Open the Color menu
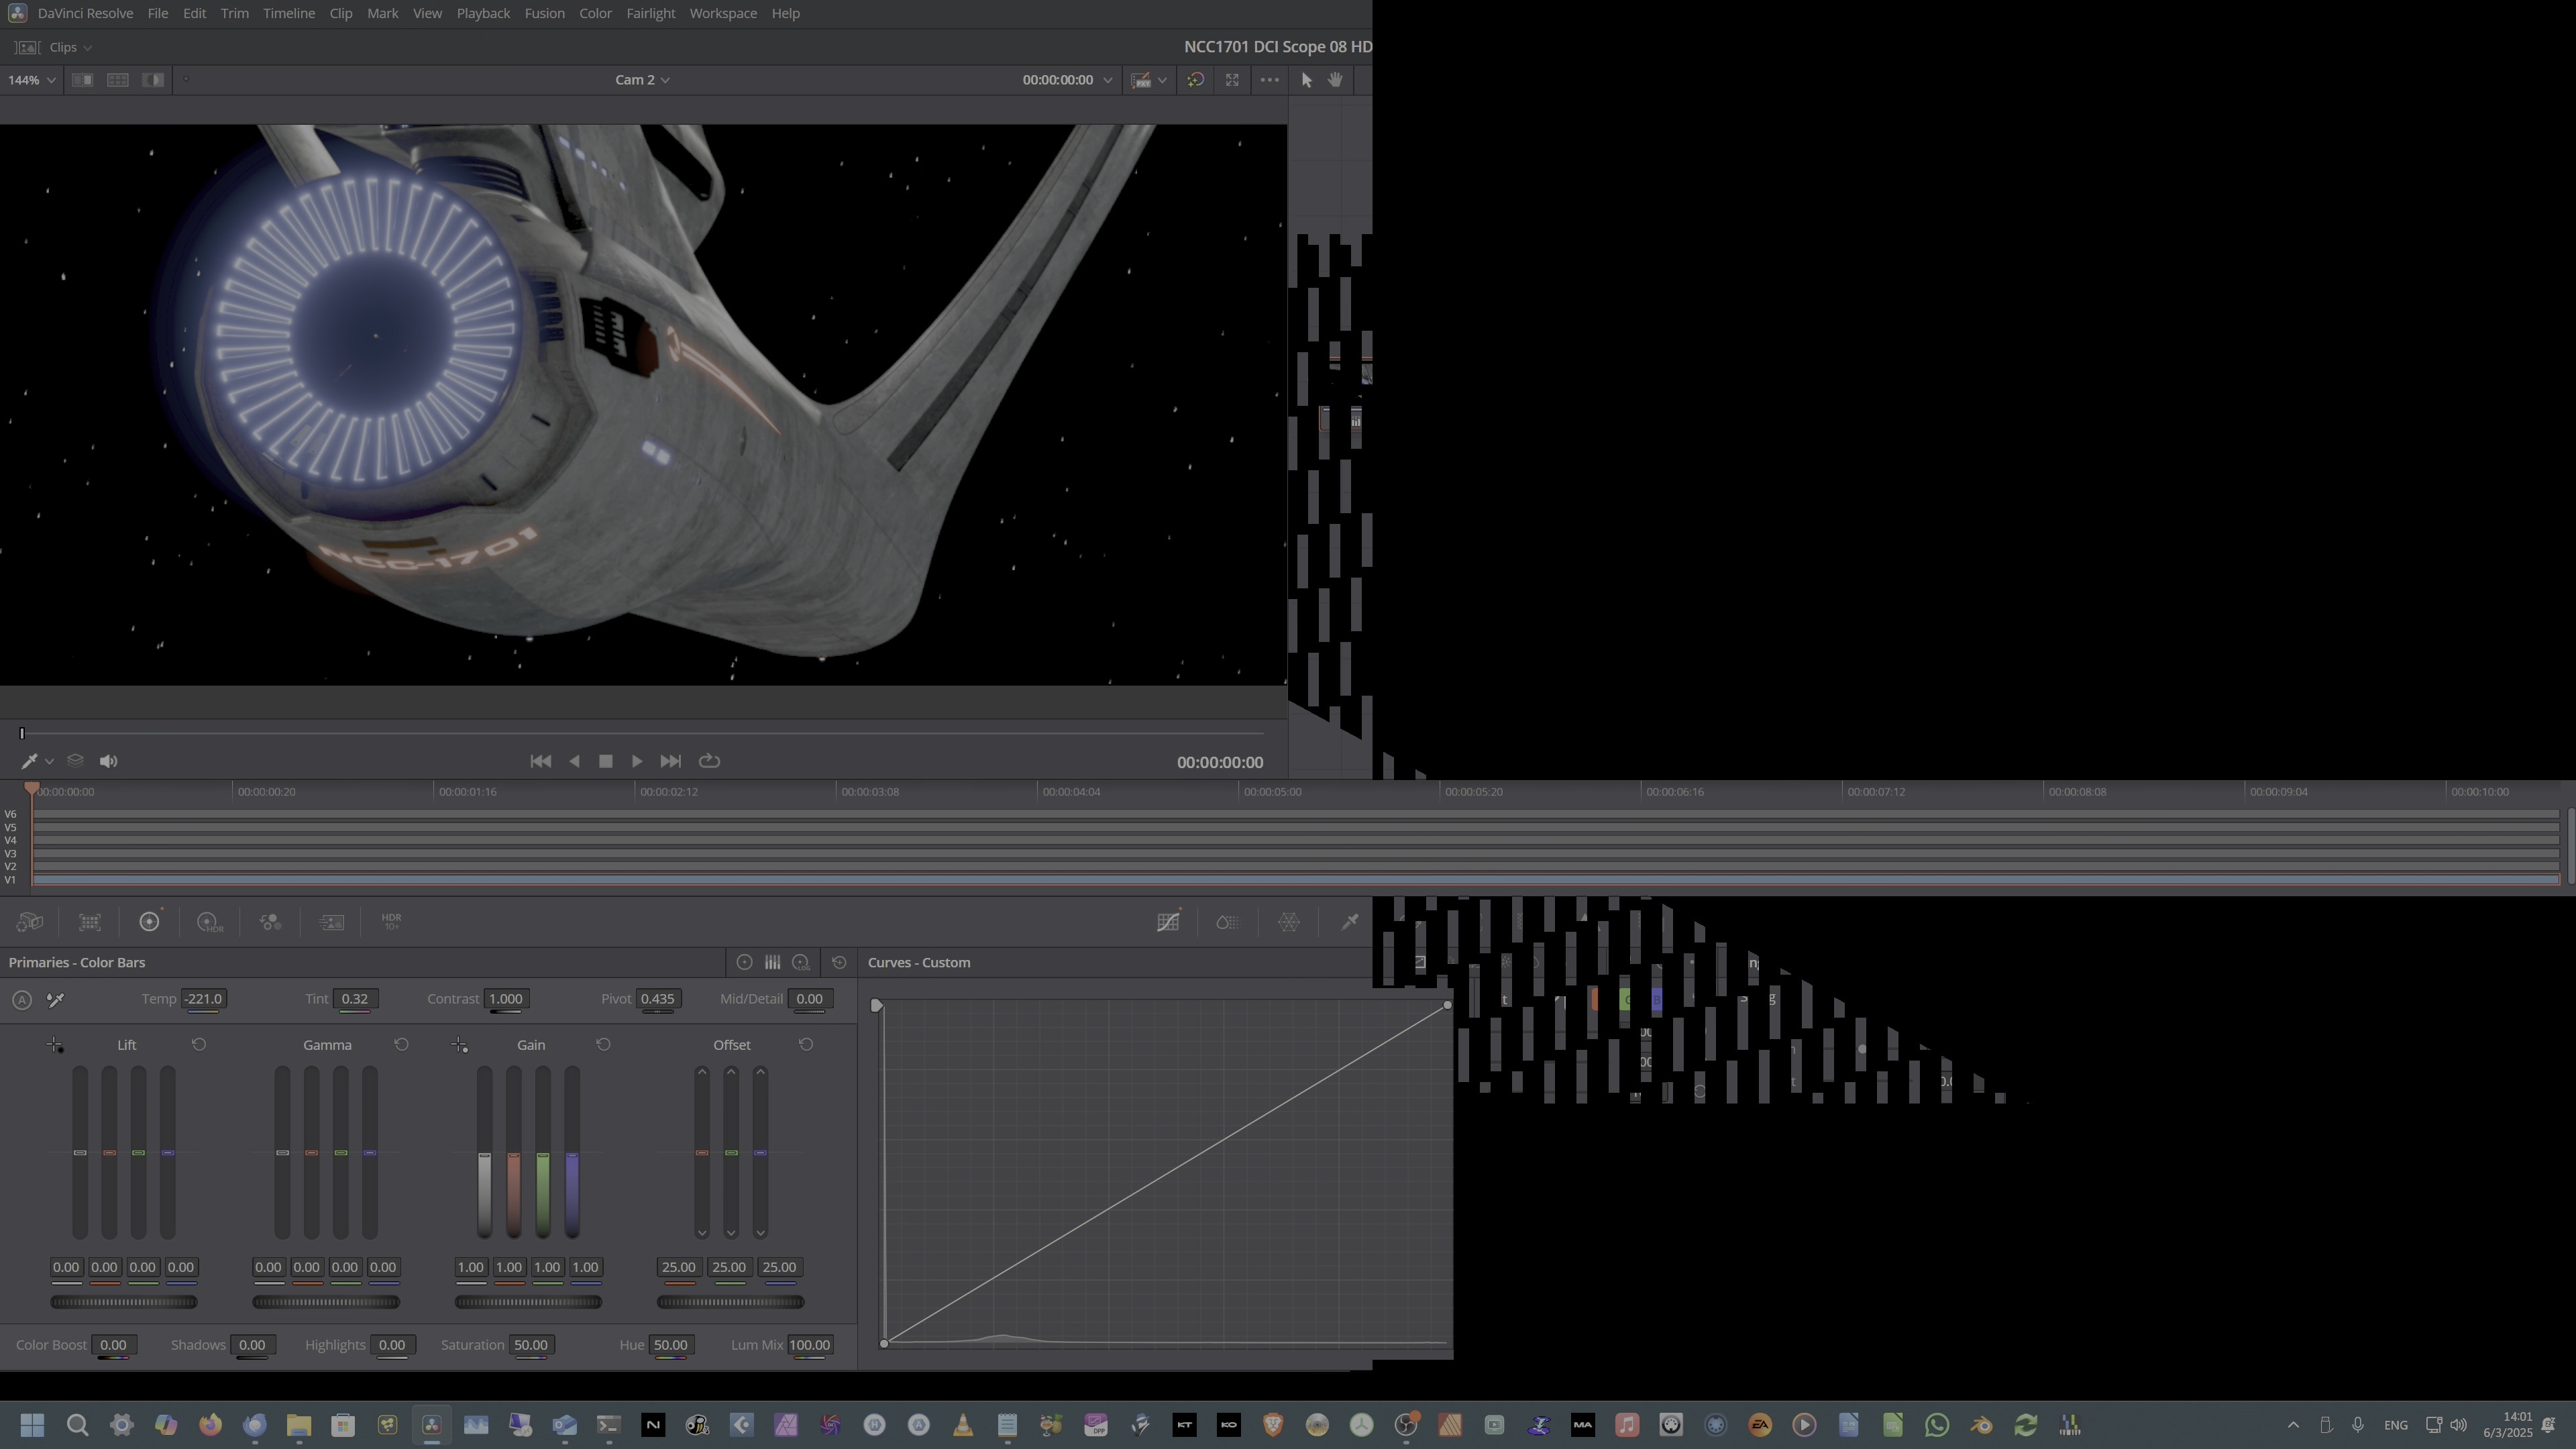Screen dimensions: 2576x1449 [x=595, y=13]
